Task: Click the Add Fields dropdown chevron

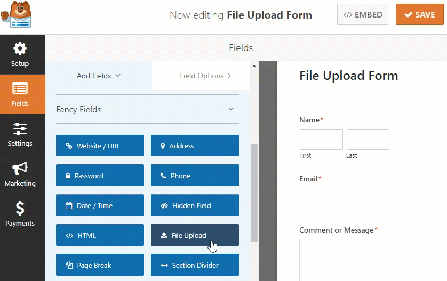Action: pos(118,76)
